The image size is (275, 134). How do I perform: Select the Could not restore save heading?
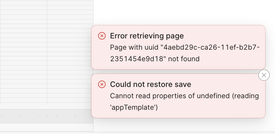click(151, 84)
